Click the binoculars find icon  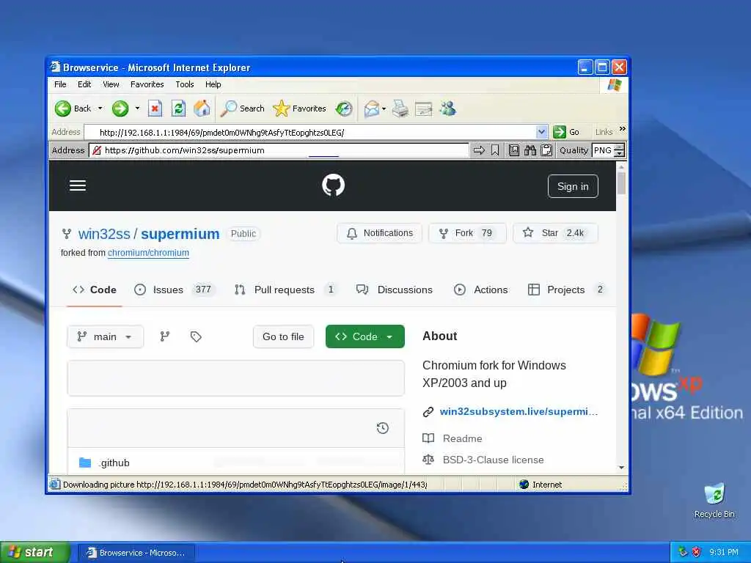coord(530,150)
